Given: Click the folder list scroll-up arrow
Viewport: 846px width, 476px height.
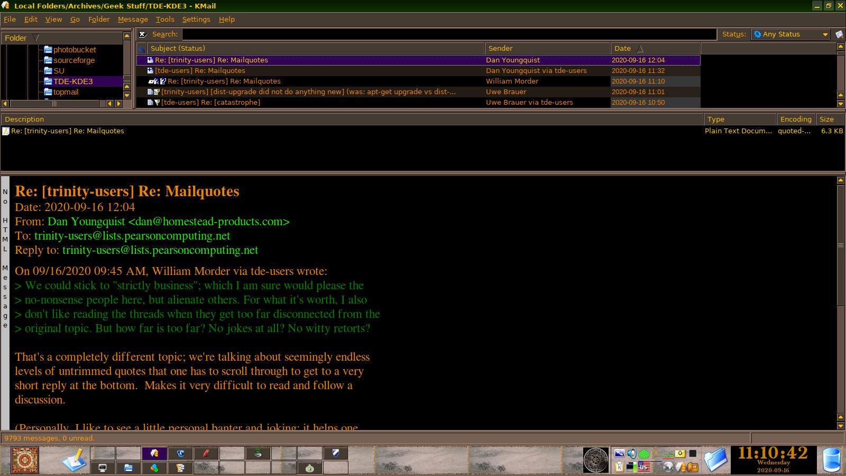Looking at the screenshot, I should pos(127,36).
